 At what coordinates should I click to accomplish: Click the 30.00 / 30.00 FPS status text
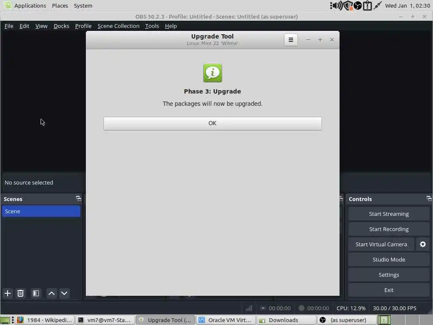pyautogui.click(x=395, y=308)
